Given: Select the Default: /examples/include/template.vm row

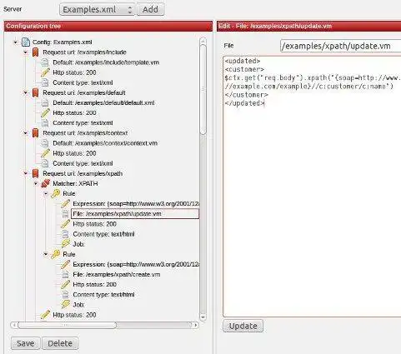Looking at the screenshot, I should (x=106, y=62).
